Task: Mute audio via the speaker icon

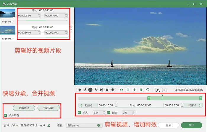Action: (x=112, y=90)
